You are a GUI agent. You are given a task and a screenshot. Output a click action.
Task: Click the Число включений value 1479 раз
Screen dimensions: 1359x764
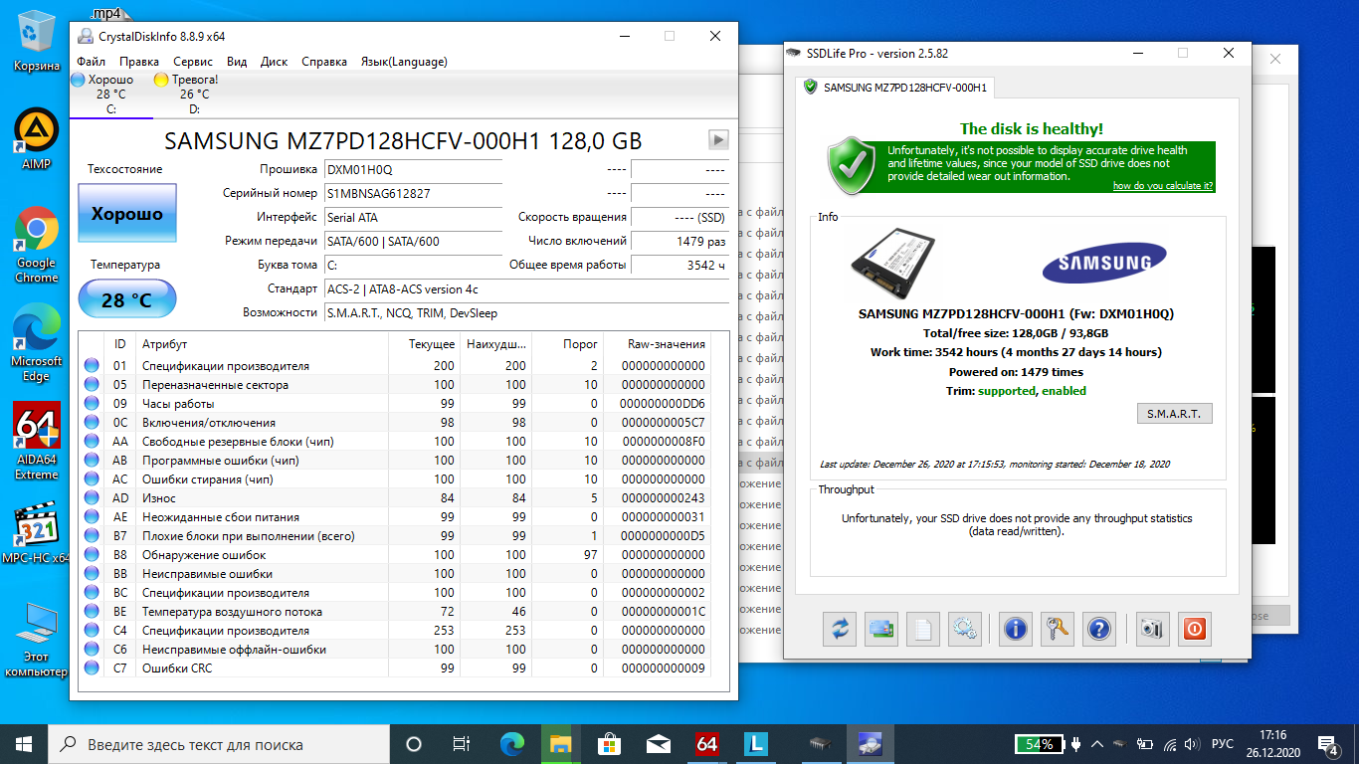pyautogui.click(x=679, y=241)
